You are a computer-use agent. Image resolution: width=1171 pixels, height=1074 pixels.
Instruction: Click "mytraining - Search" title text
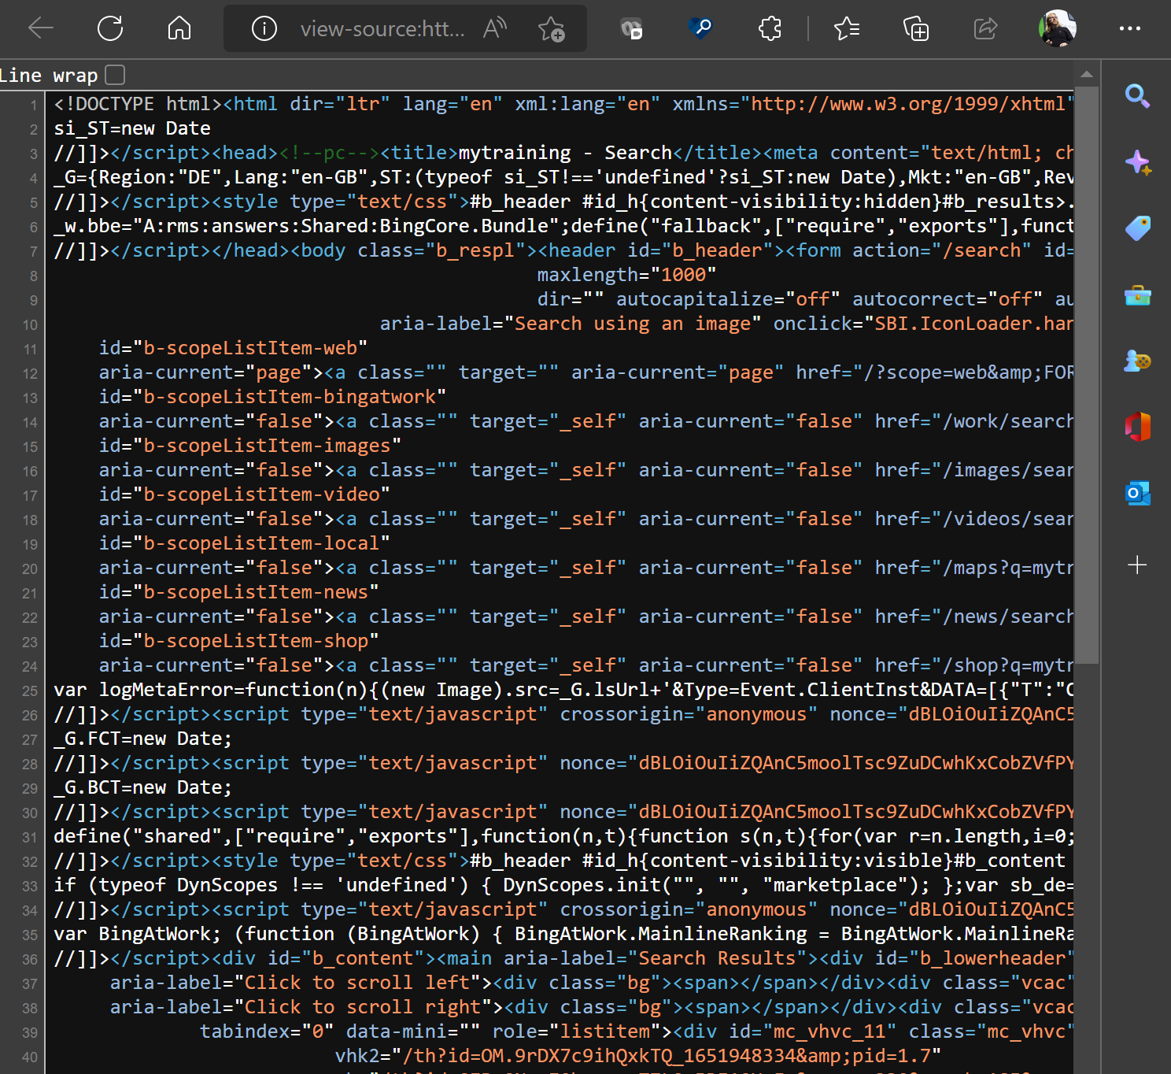click(565, 153)
